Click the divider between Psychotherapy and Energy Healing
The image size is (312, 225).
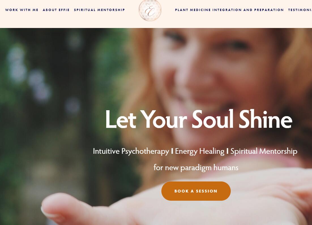172,151
